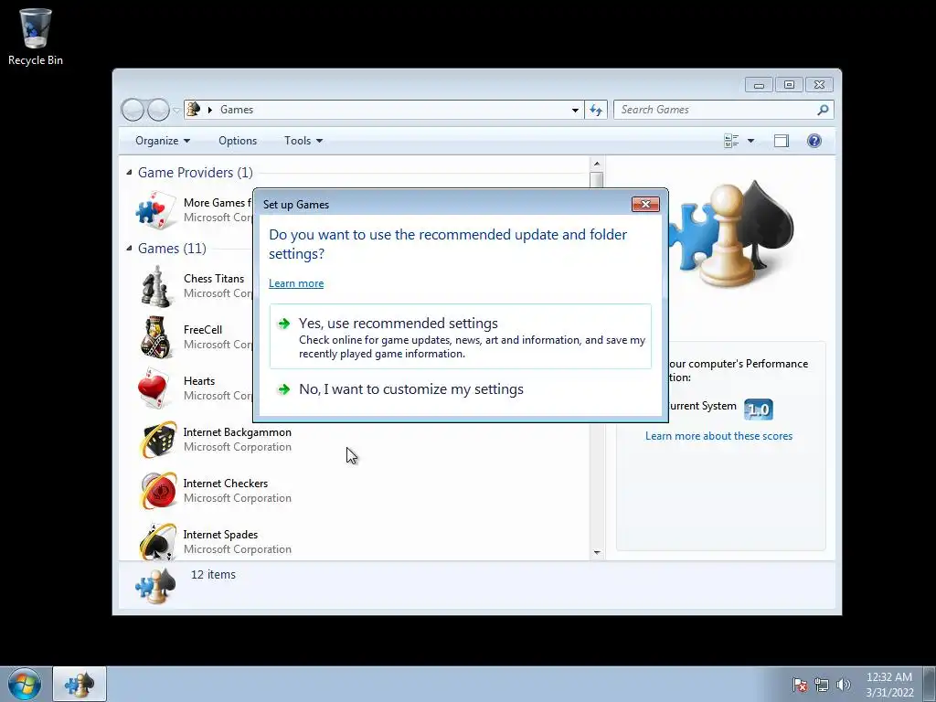936x702 pixels.
Task: Click the search magnifier icon
Action: pyautogui.click(x=823, y=110)
